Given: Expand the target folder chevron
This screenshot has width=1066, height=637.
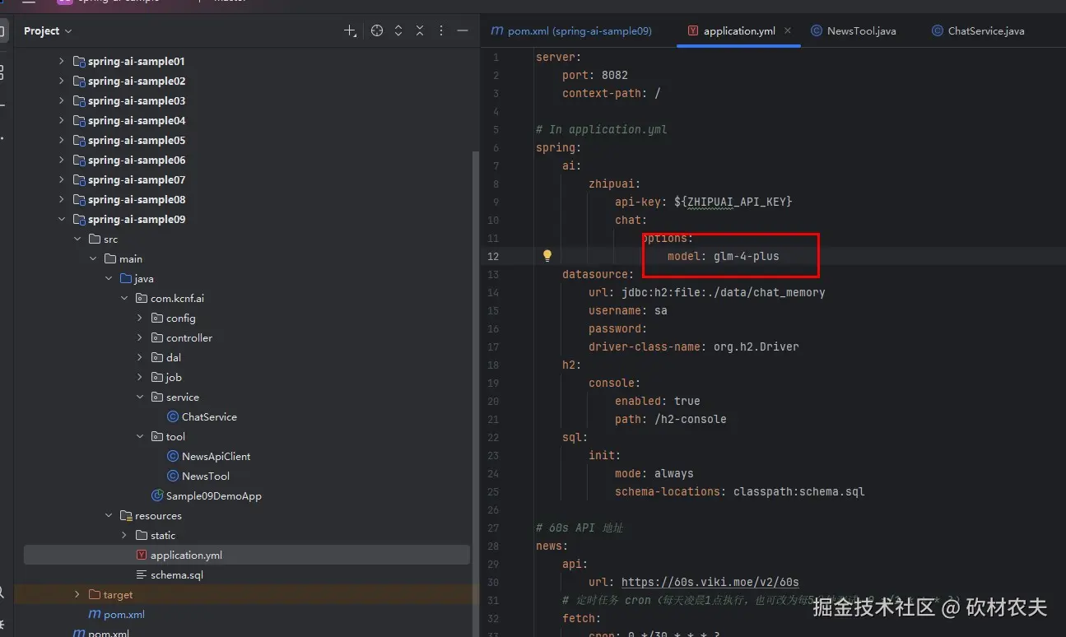Looking at the screenshot, I should (77, 594).
